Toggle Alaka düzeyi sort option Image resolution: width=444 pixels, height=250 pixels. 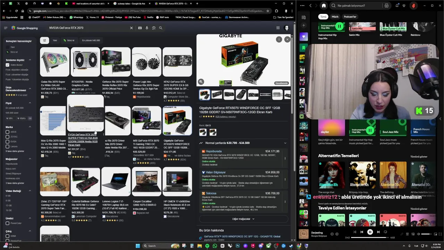[x=7, y=65]
